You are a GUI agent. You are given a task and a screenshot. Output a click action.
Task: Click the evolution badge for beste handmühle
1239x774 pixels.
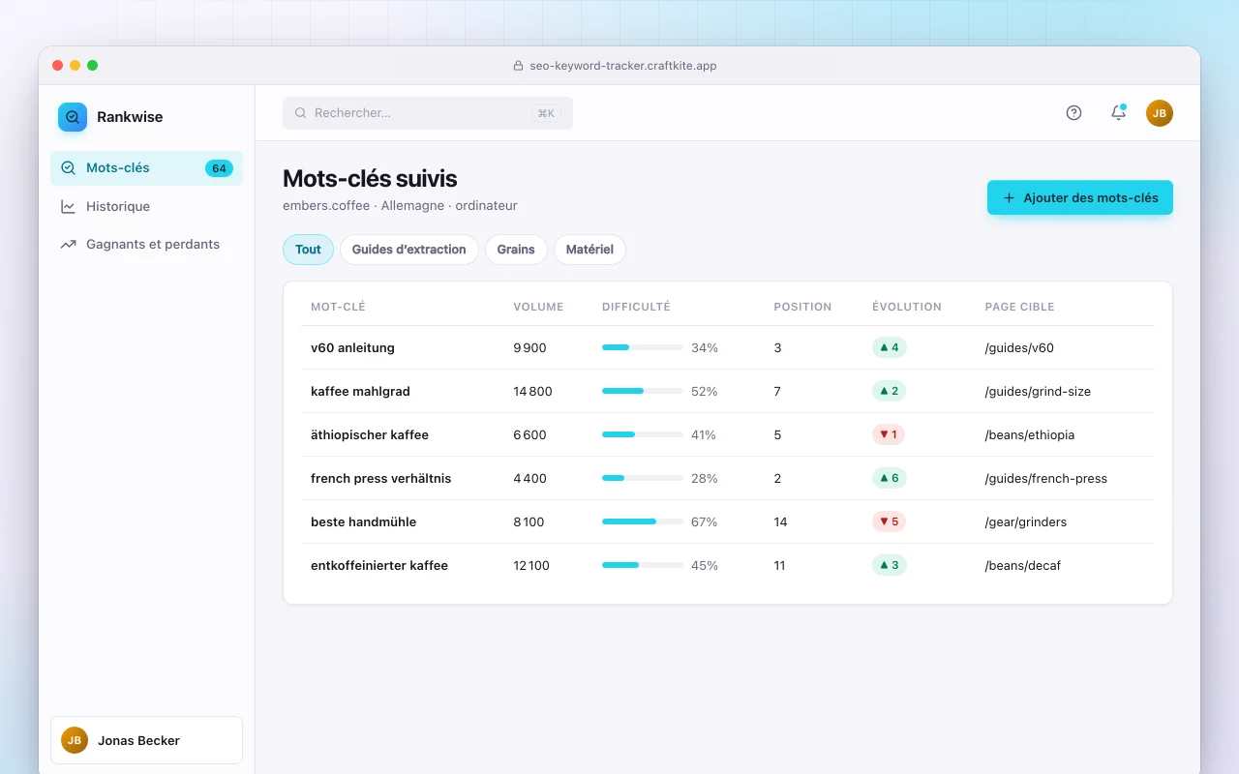(890, 521)
